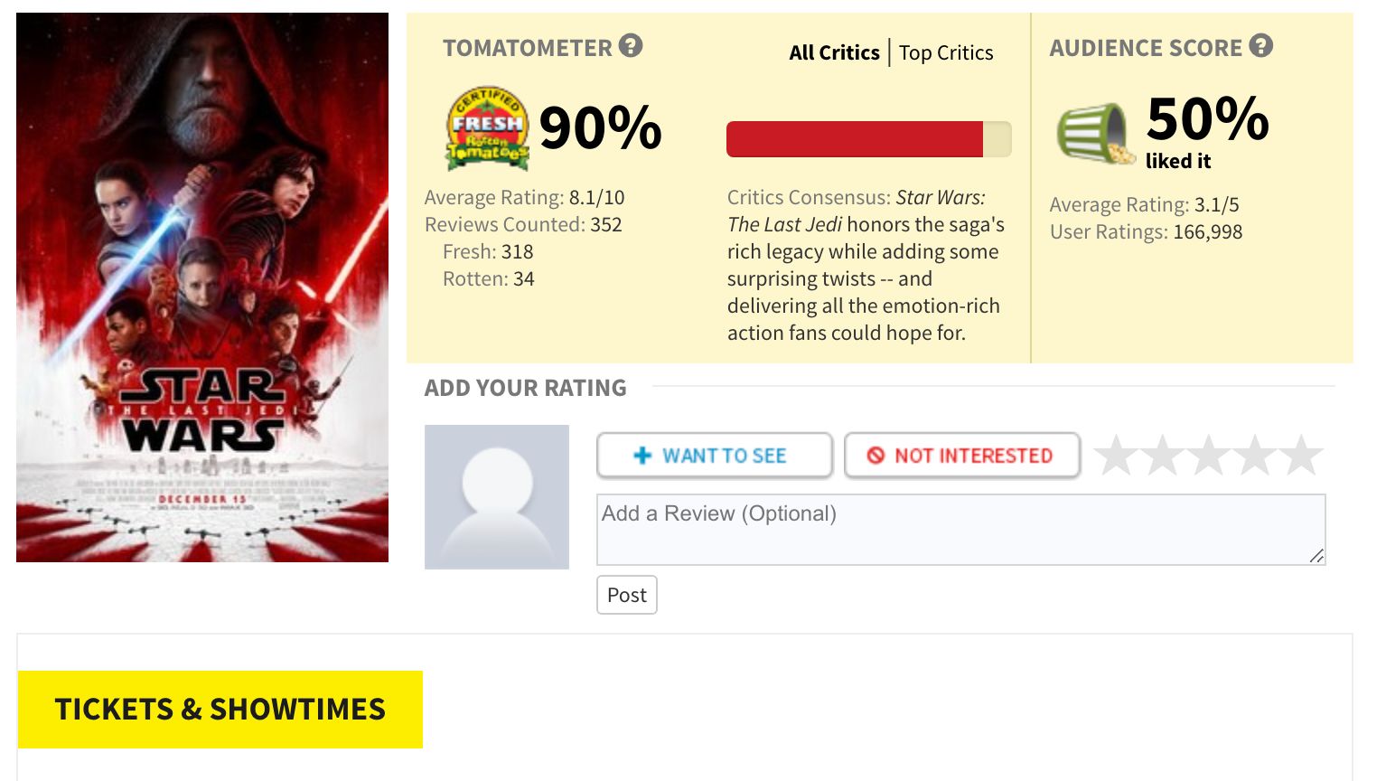This screenshot has height=781, width=1386.
Task: Click the fourth rating star
Action: click(x=1256, y=455)
